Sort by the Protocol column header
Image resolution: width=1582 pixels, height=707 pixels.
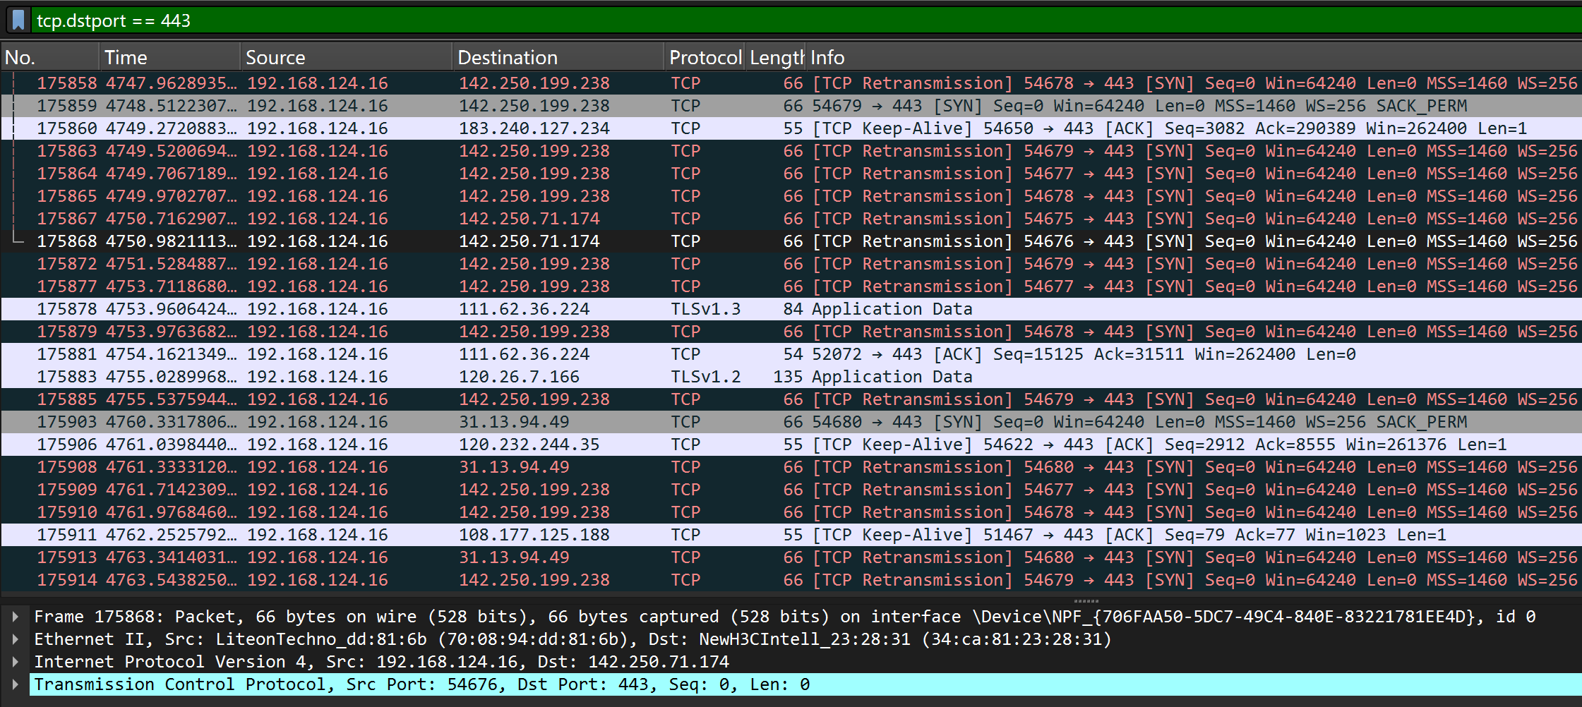705,58
